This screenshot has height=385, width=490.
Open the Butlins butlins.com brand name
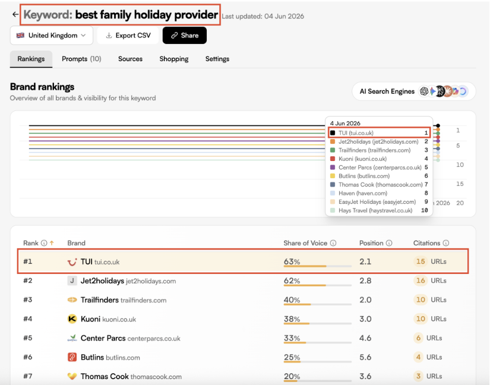coord(110,357)
